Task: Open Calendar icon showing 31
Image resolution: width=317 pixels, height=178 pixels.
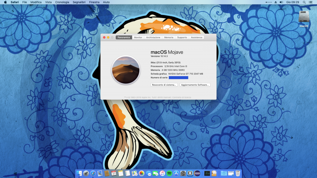Action: [113, 173]
